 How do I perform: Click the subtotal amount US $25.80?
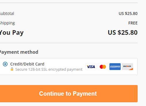click(x=128, y=14)
